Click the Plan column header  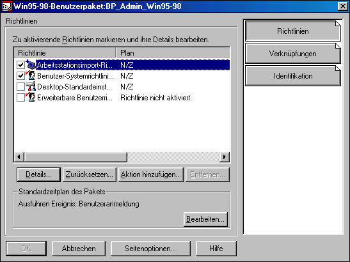[173, 53]
